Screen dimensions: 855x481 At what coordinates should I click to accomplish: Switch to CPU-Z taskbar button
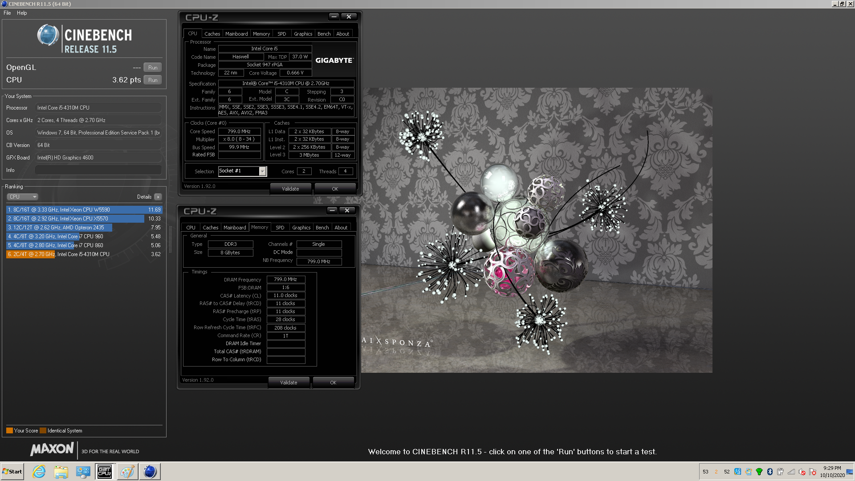pos(105,472)
